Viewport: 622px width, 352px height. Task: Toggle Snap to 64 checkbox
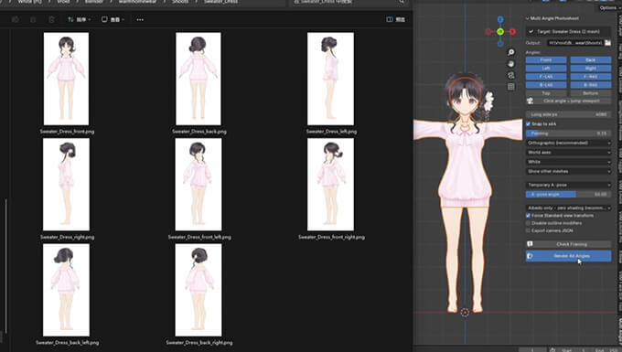[x=528, y=123]
